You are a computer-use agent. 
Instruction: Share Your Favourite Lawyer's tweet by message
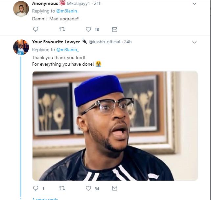(x=114, y=189)
